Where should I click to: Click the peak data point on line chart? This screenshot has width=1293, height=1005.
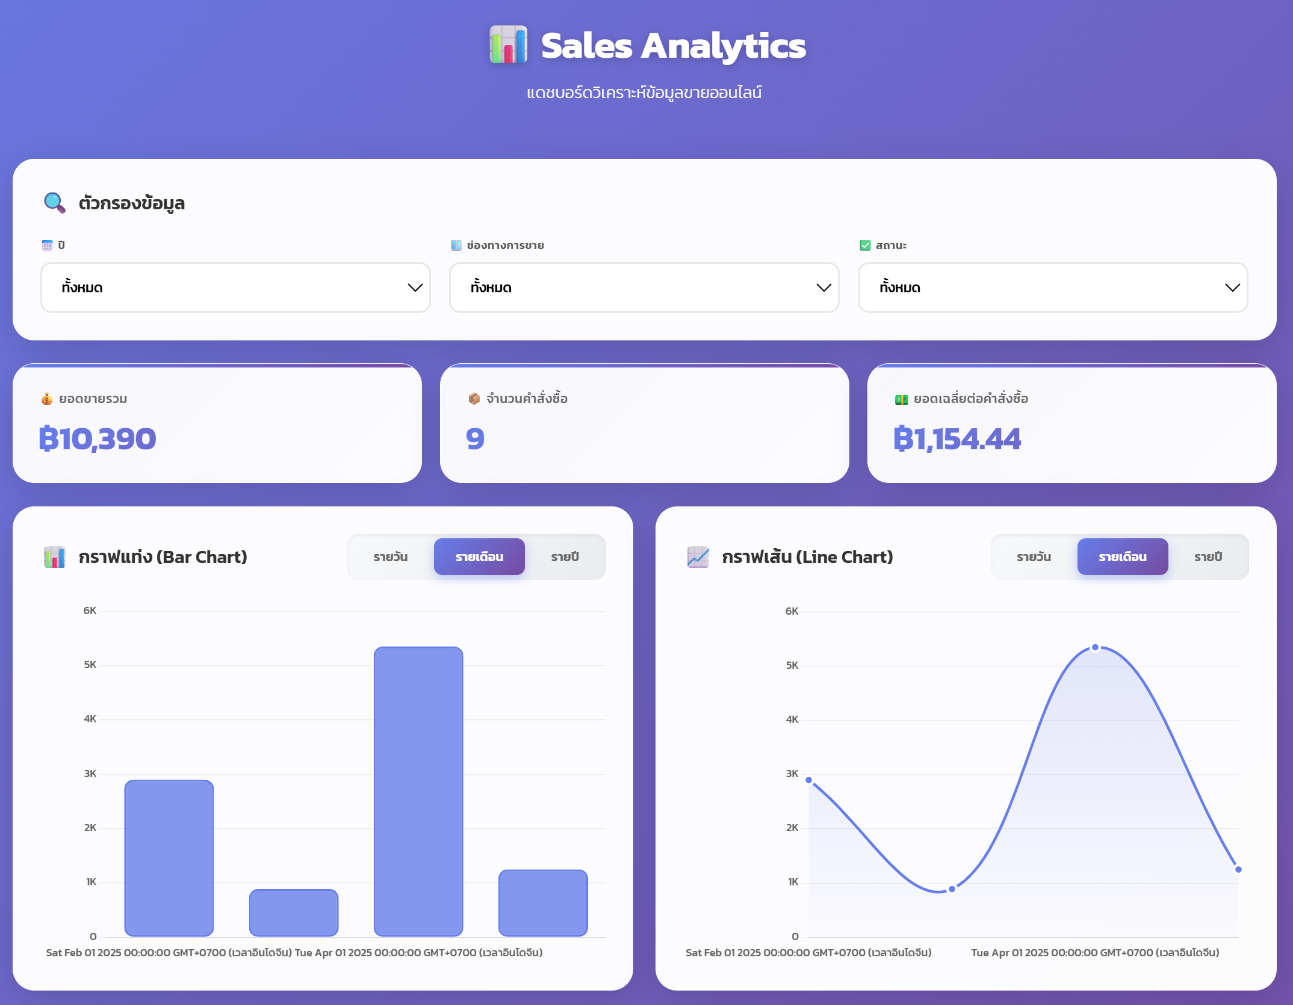pyautogui.click(x=1096, y=648)
